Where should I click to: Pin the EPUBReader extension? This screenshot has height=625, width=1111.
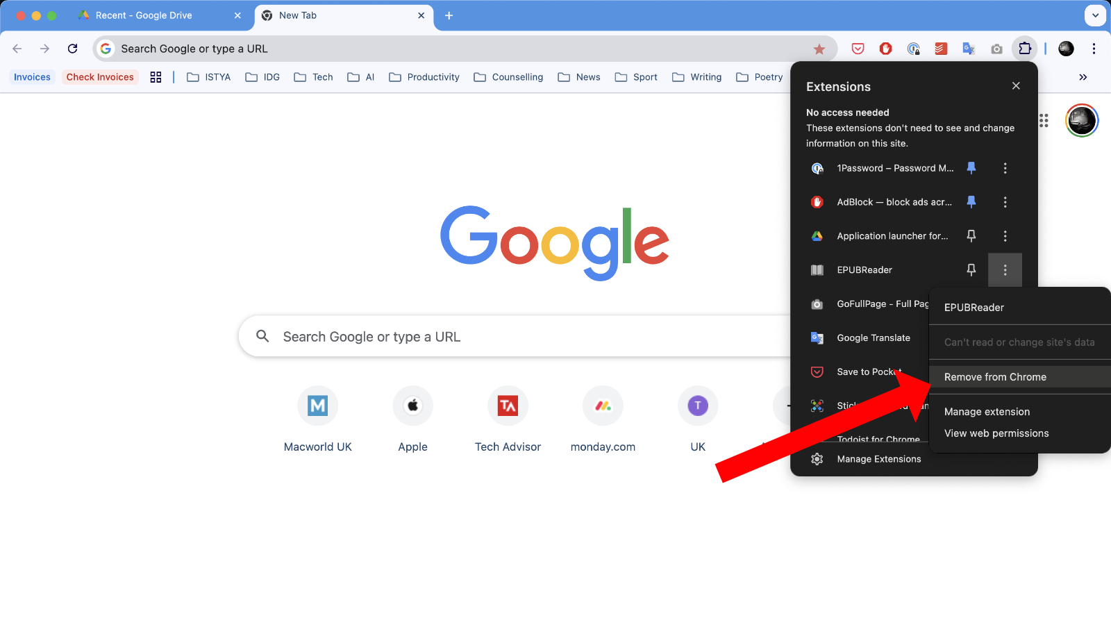click(x=971, y=269)
